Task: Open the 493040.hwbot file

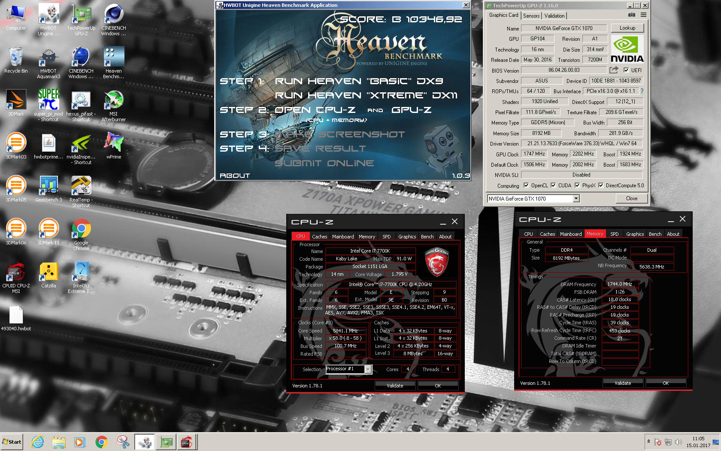Action: click(16, 318)
